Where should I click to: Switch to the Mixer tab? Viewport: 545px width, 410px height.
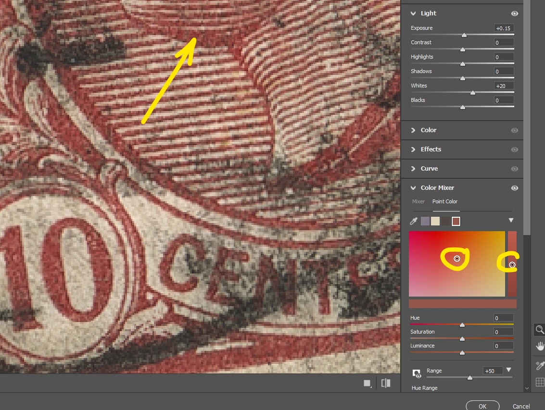(418, 201)
